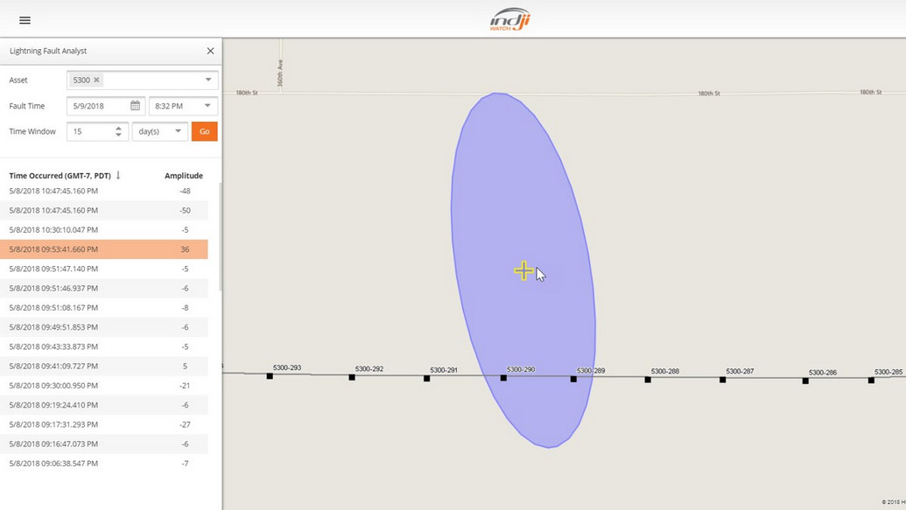
Task: Select strike at 5/8/2018 09:19:24.410 PM
Action: 104,405
